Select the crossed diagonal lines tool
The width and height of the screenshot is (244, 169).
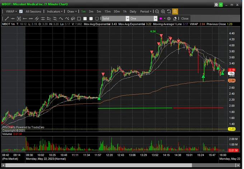(x=37, y=19)
